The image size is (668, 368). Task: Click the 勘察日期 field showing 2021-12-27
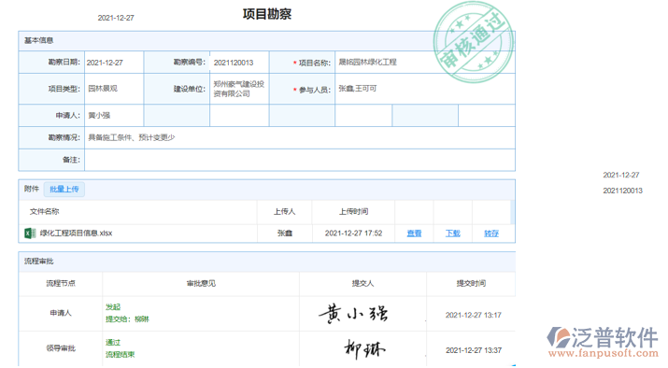pyautogui.click(x=114, y=63)
